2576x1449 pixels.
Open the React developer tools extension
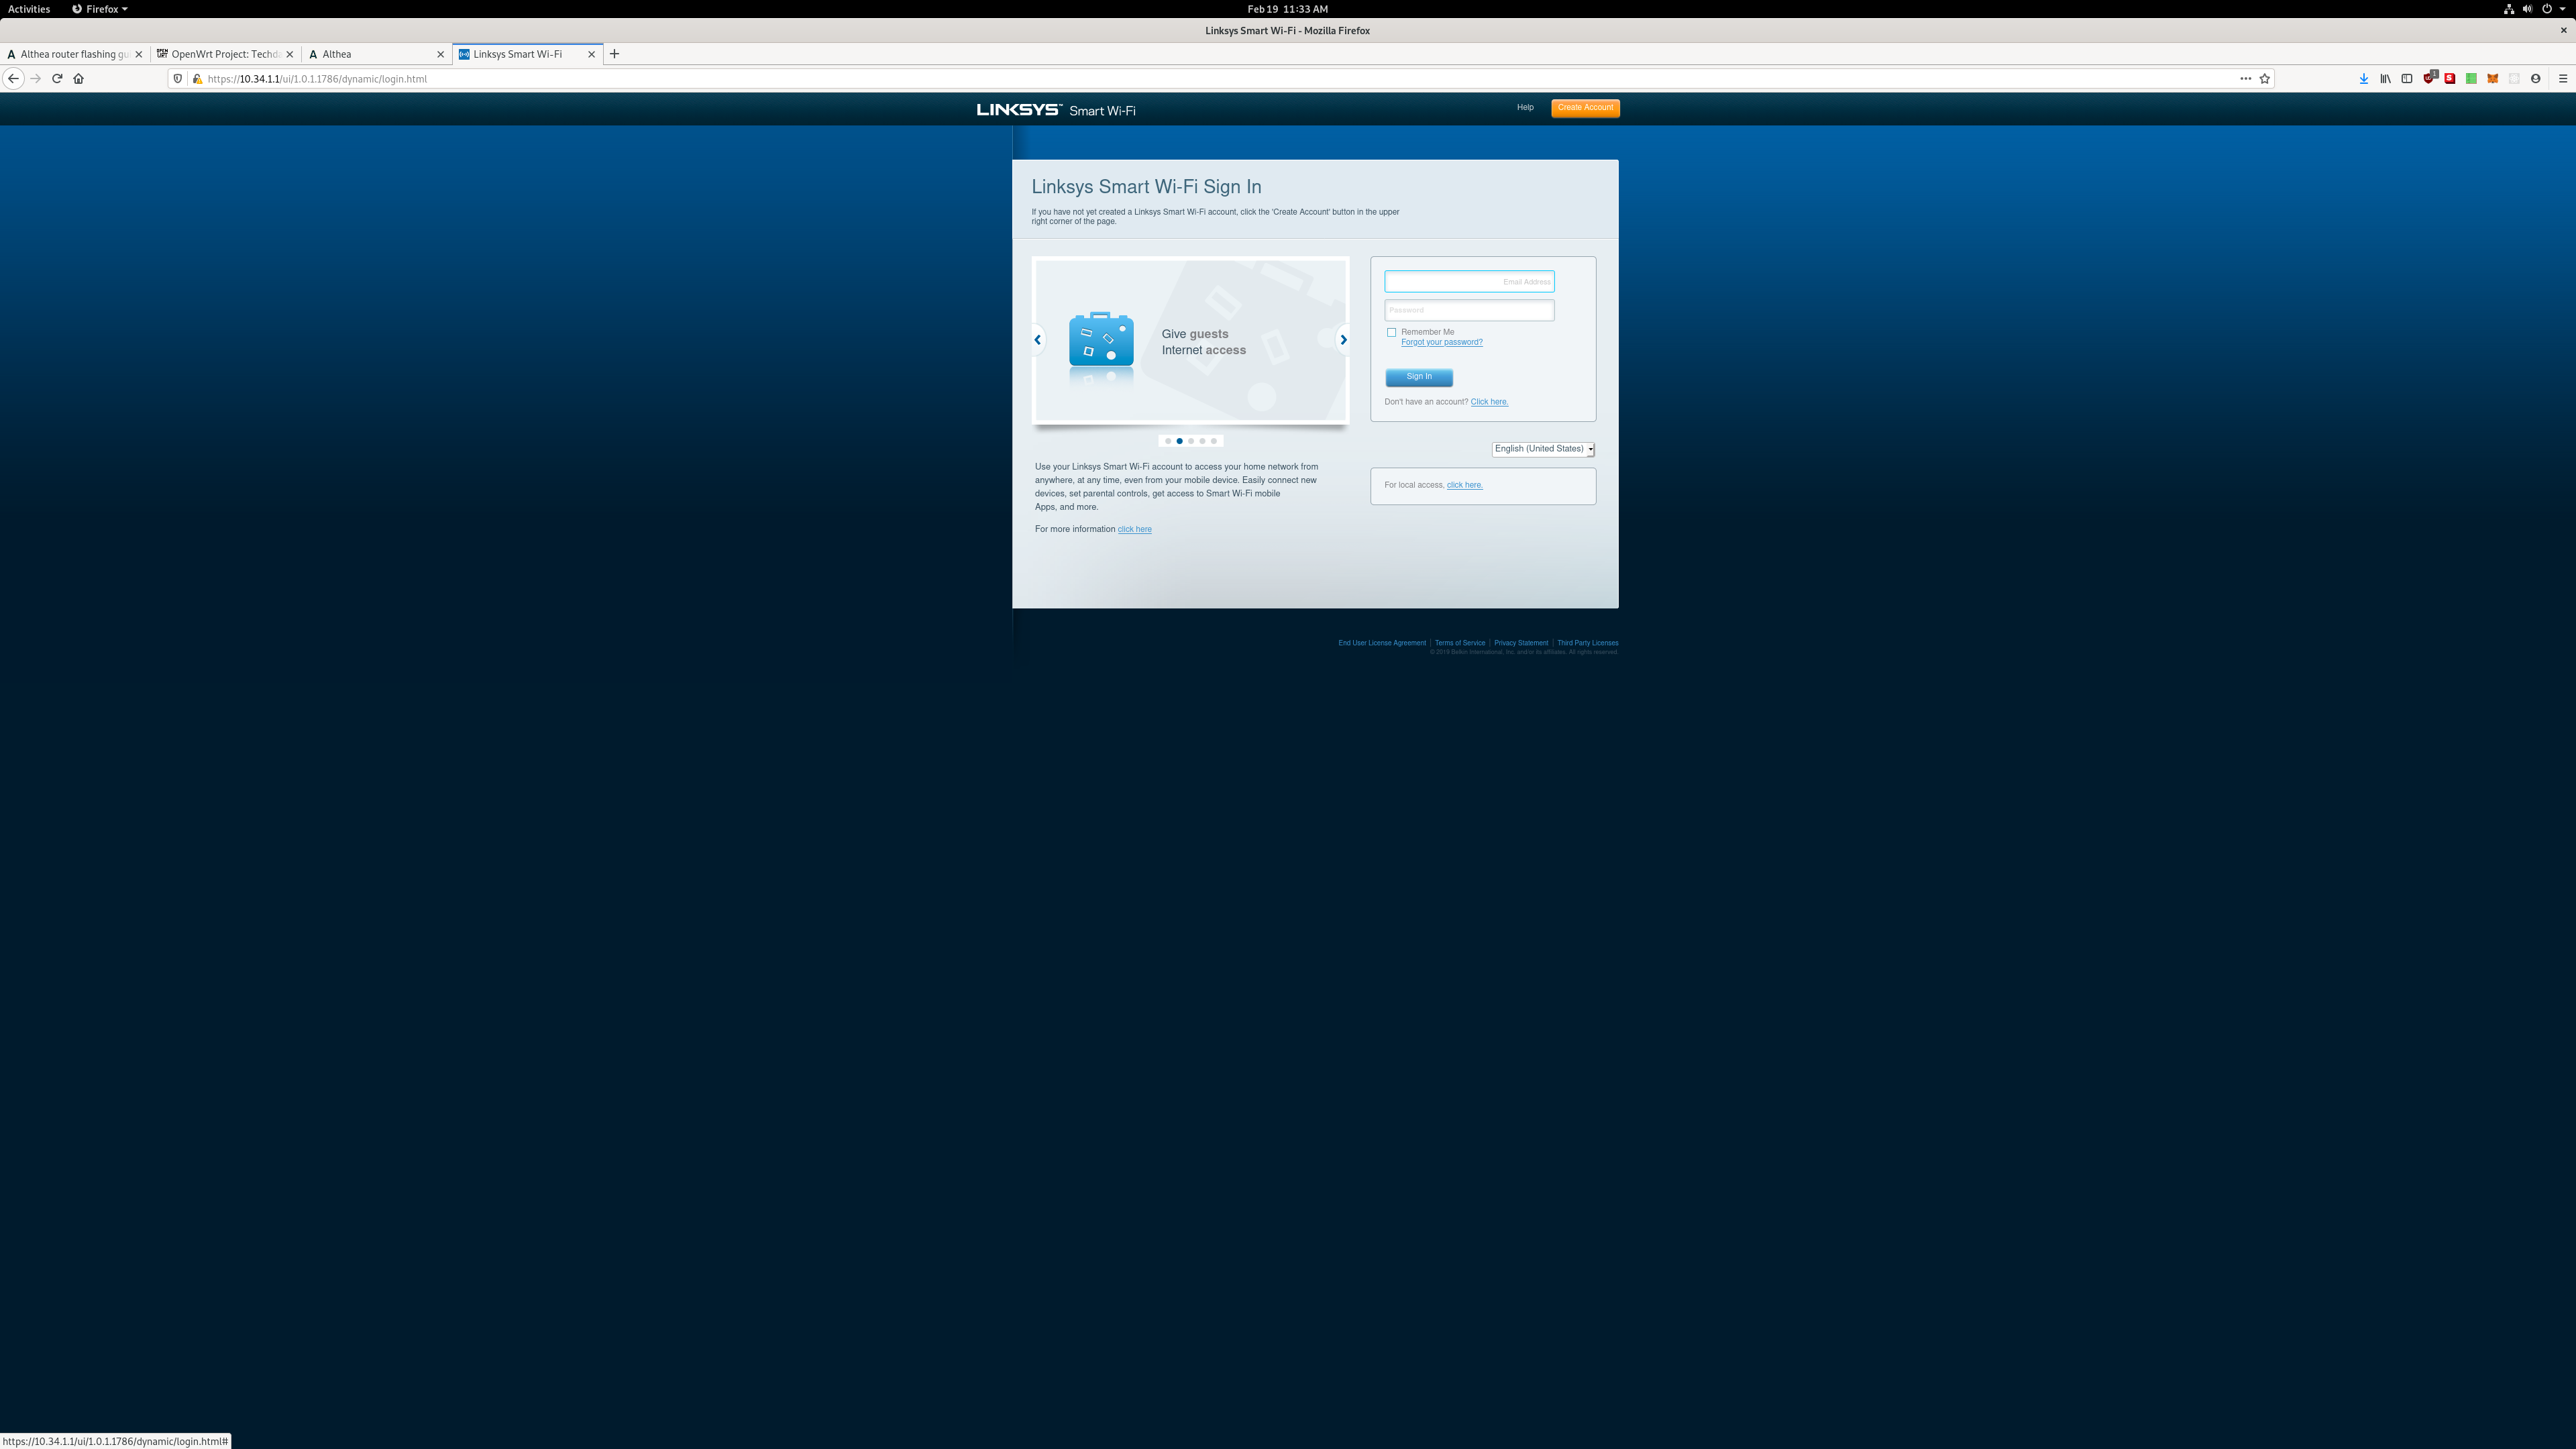(x=2514, y=79)
